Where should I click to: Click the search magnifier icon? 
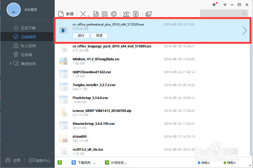[244, 13]
